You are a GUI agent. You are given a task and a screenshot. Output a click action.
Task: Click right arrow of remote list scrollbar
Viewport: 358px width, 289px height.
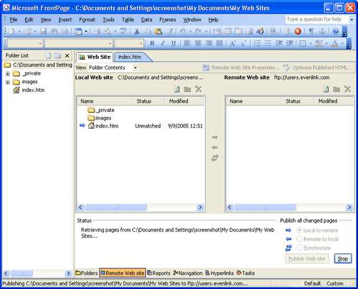349,207
